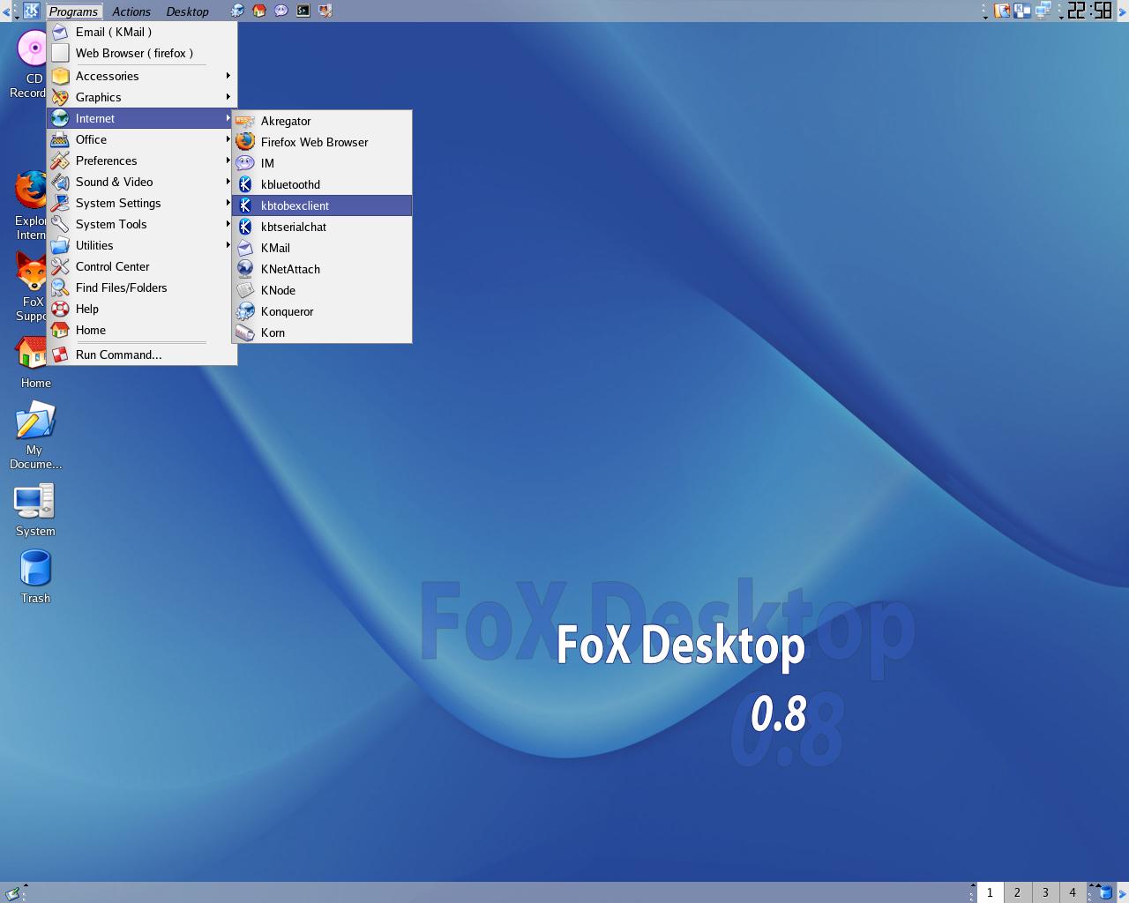Click the 22:58 clock display

1089,11
